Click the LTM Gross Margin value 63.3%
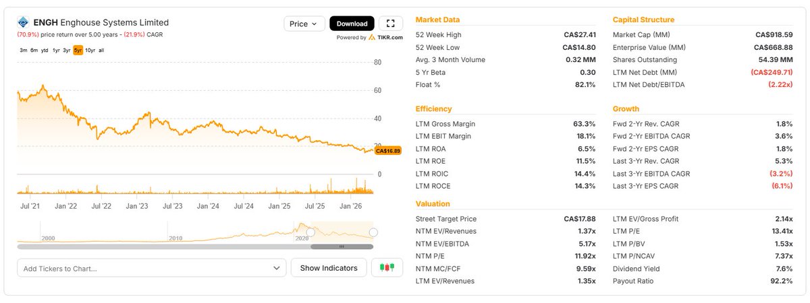 (585, 124)
